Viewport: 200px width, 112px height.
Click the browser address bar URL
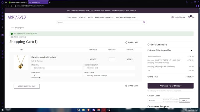click(30, 6)
